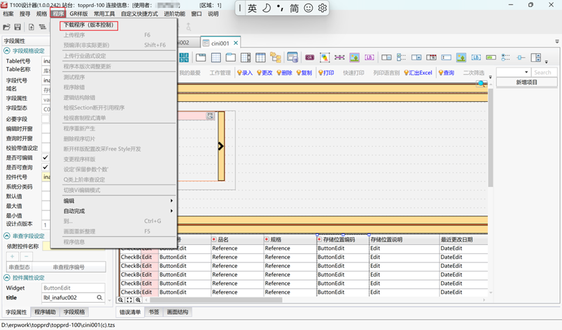Open widget toolbar overflow arrow
Screen dimensions: 562x330
pos(546,62)
